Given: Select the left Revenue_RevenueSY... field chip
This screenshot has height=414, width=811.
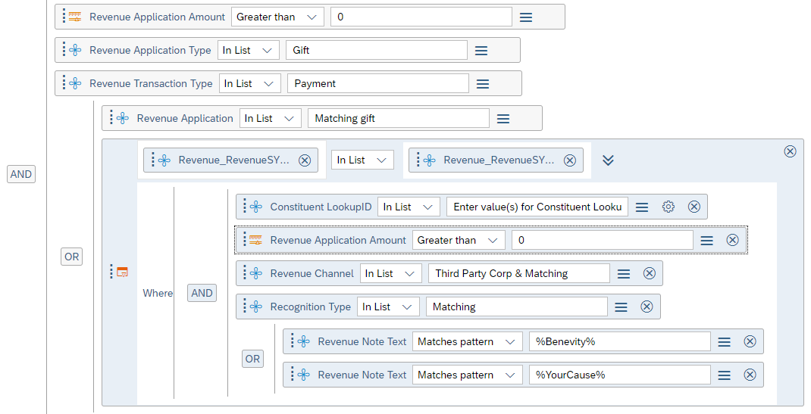Looking at the screenshot, I should coord(230,160).
